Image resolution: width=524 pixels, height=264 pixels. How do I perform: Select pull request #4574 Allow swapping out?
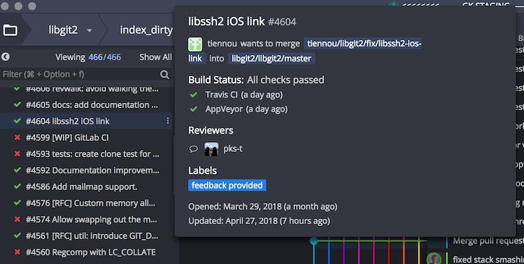pos(86,219)
